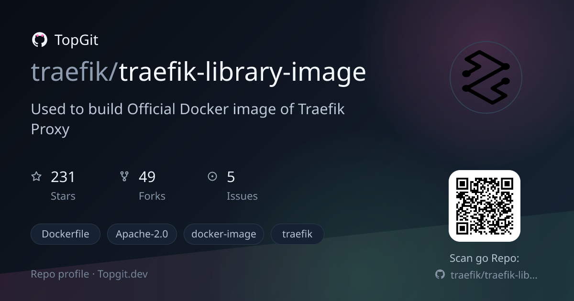Click the fork icon beside 49
Viewport: 574px width, 301px height.
click(124, 177)
